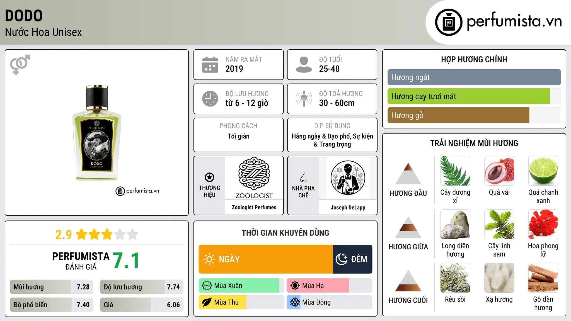
Task: Click the small perfumista.vn watermark logo under bottle
Action: [137, 191]
